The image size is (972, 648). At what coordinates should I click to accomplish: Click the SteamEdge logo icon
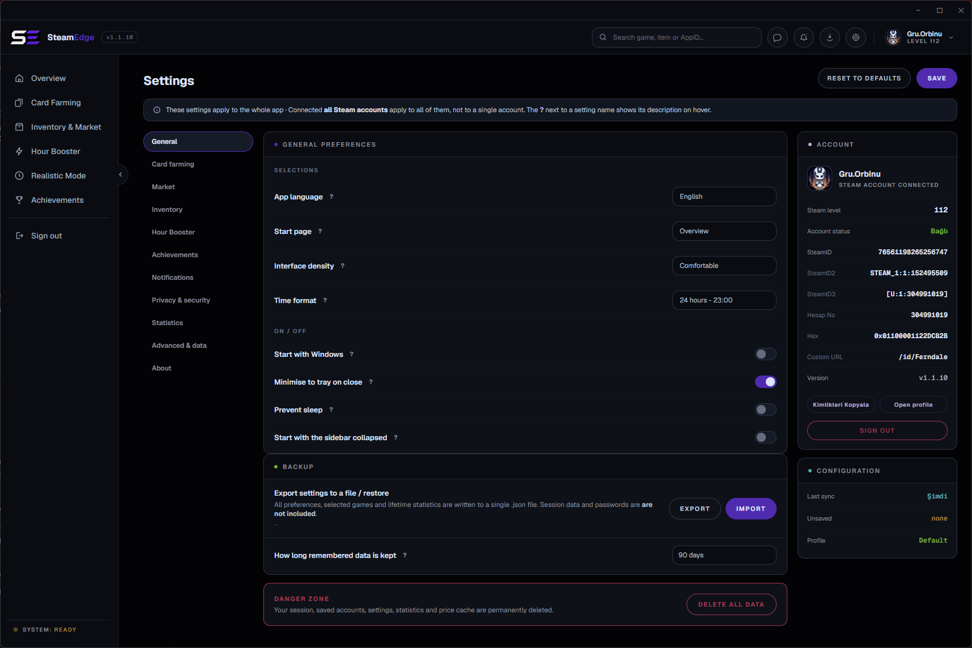pos(25,37)
